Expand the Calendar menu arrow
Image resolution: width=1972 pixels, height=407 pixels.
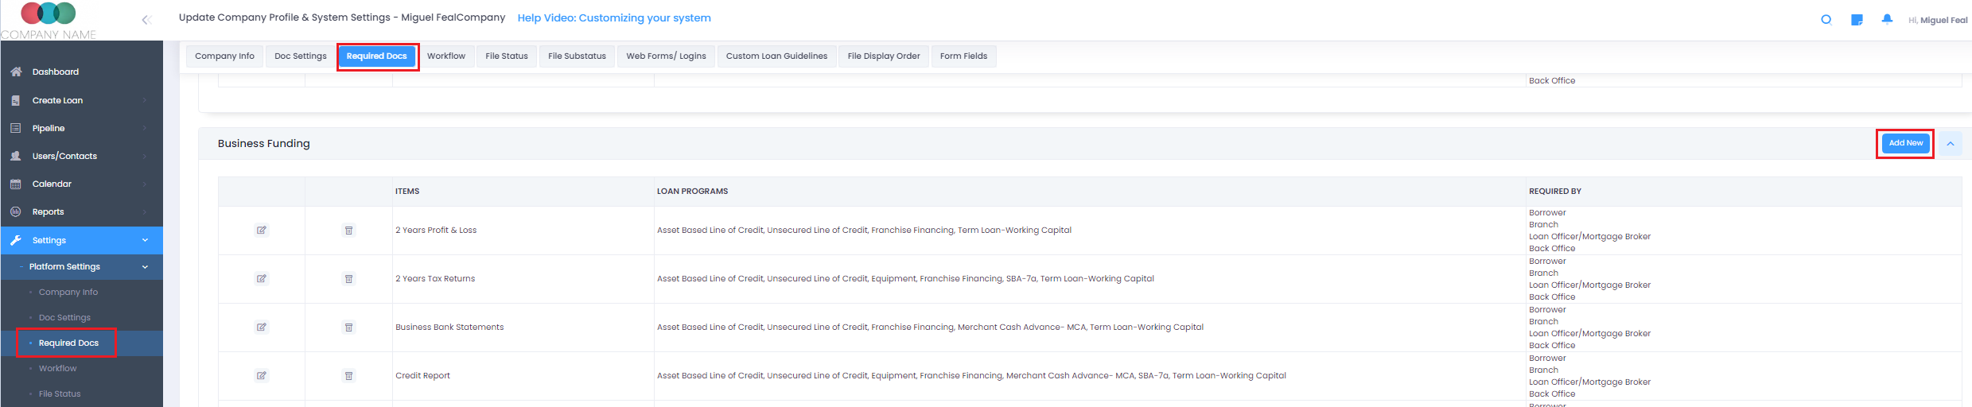145,184
